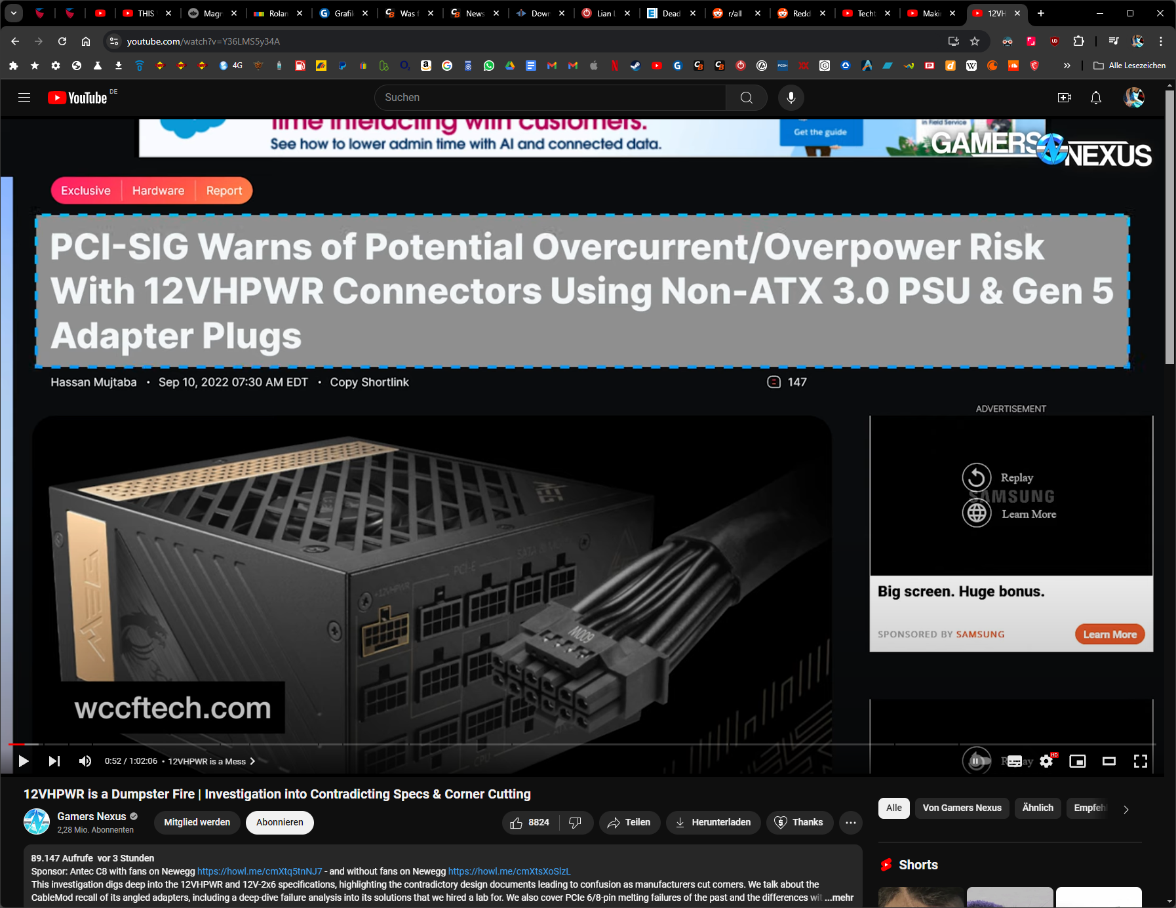Image resolution: width=1176 pixels, height=908 pixels.
Task: Click the Mitglied werden button
Action: (x=197, y=822)
